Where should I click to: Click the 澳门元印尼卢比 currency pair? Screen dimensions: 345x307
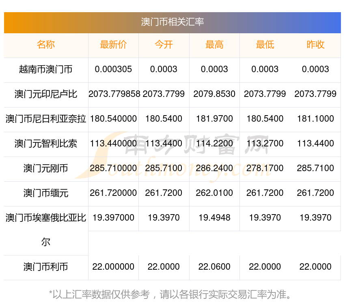point(46,94)
